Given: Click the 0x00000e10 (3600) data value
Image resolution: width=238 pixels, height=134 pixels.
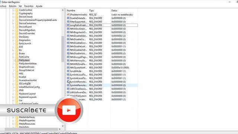Looking at the screenshot, I should click(120, 68).
